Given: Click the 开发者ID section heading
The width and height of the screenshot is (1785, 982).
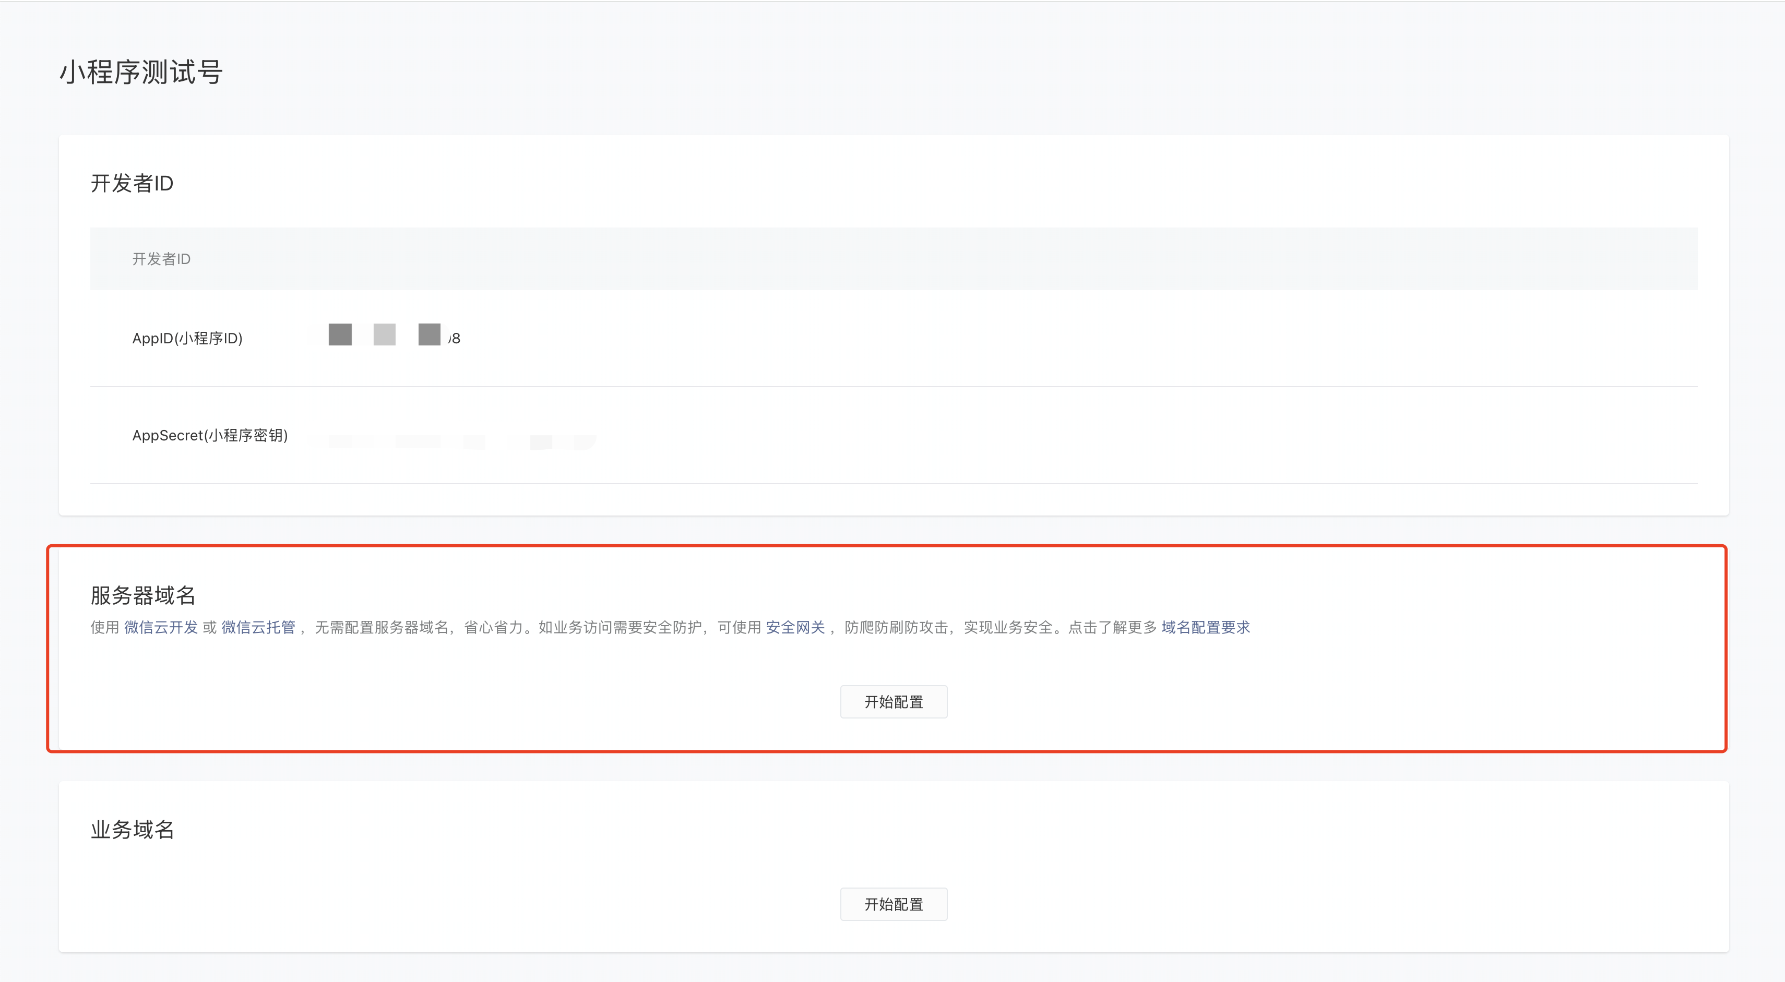Looking at the screenshot, I should click(x=132, y=184).
